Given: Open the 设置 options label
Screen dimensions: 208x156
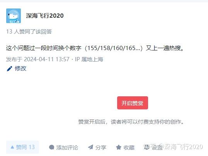Looking at the screenshot, I should point(157,147).
